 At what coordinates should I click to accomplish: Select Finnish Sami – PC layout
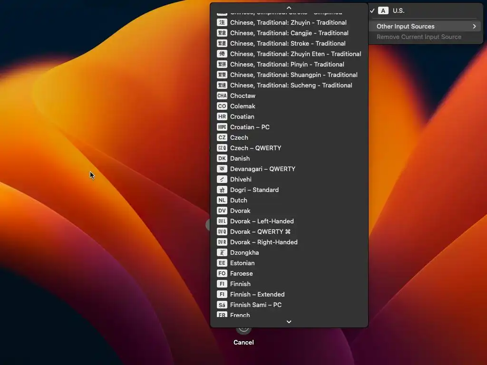click(x=289, y=305)
